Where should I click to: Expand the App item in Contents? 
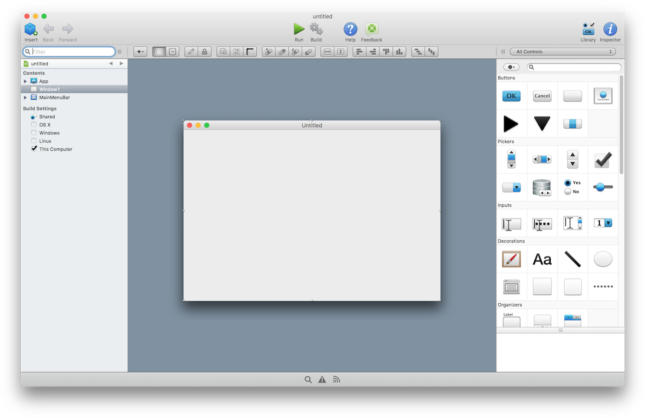(25, 81)
